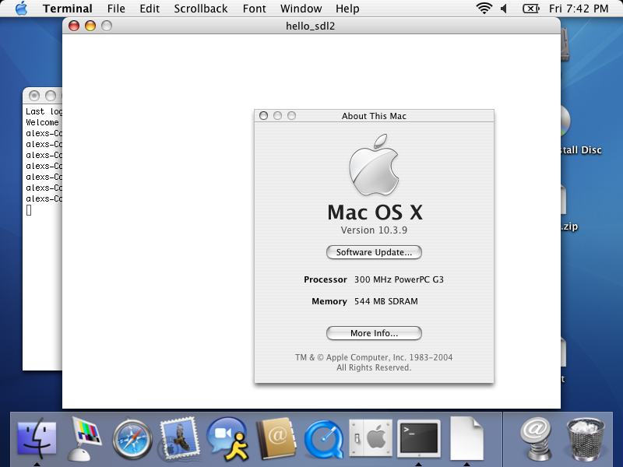623x467 pixels.
Task: Click the 544 MB SDRAM memory value
Action: click(385, 301)
